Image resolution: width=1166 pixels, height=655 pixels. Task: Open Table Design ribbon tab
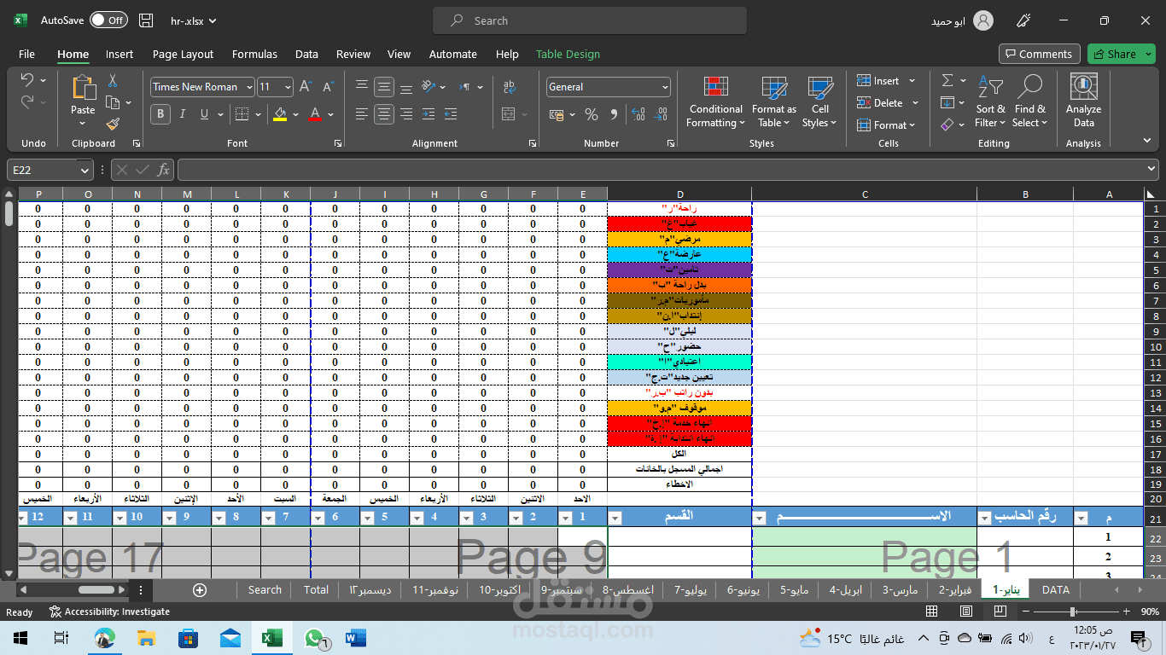pyautogui.click(x=568, y=54)
